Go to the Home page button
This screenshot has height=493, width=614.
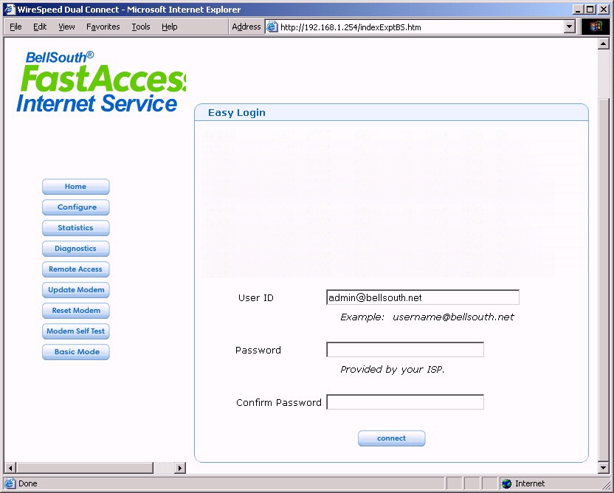75,187
